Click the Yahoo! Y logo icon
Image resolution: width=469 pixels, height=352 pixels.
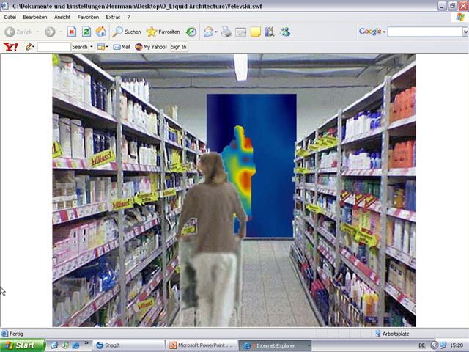(10, 47)
